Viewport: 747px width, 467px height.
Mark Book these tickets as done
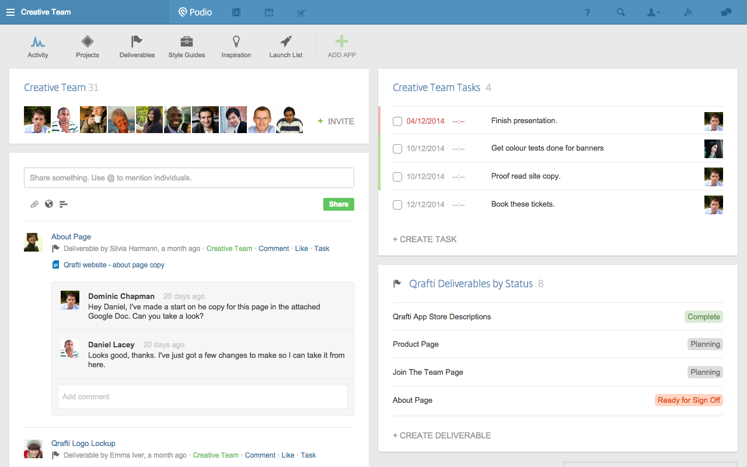(397, 205)
